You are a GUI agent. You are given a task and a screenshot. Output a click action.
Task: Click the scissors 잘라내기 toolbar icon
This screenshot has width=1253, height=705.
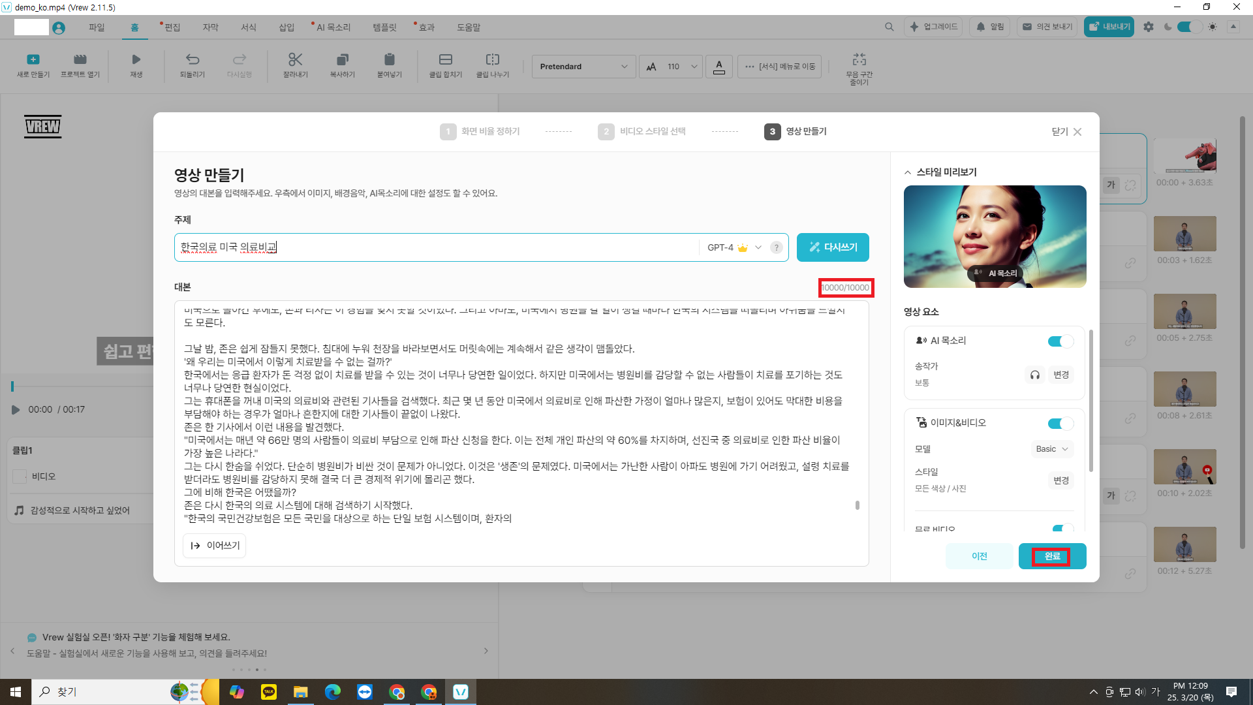pos(295,60)
